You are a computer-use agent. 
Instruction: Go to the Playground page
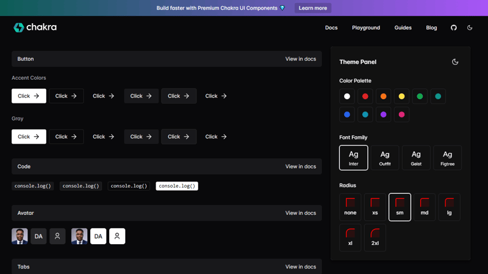(366, 27)
